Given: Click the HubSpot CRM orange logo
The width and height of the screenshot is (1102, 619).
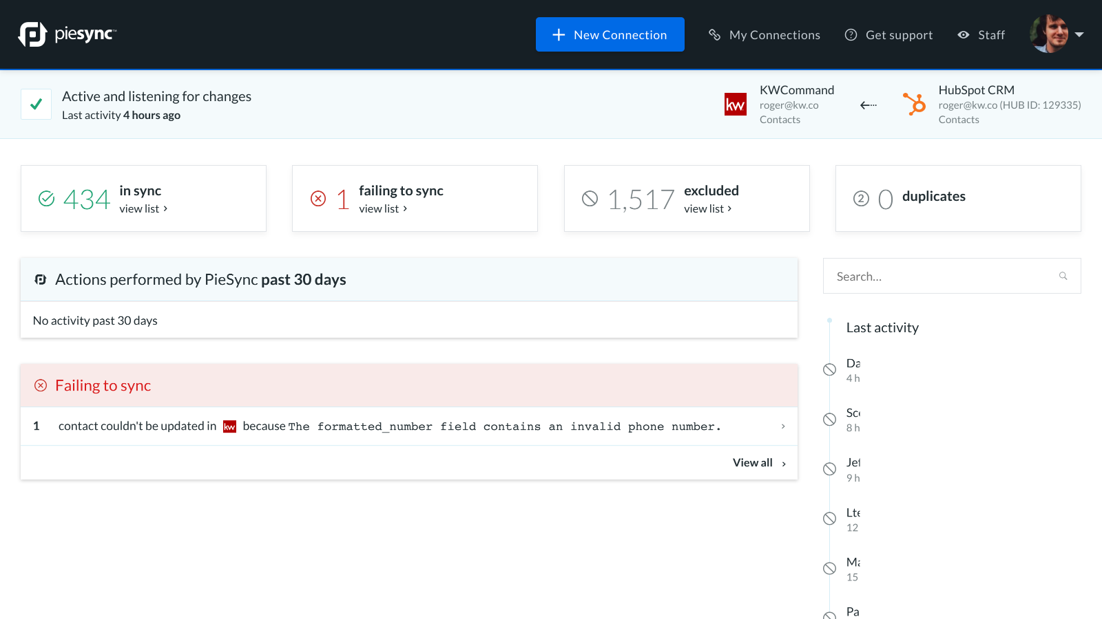Looking at the screenshot, I should (x=915, y=105).
